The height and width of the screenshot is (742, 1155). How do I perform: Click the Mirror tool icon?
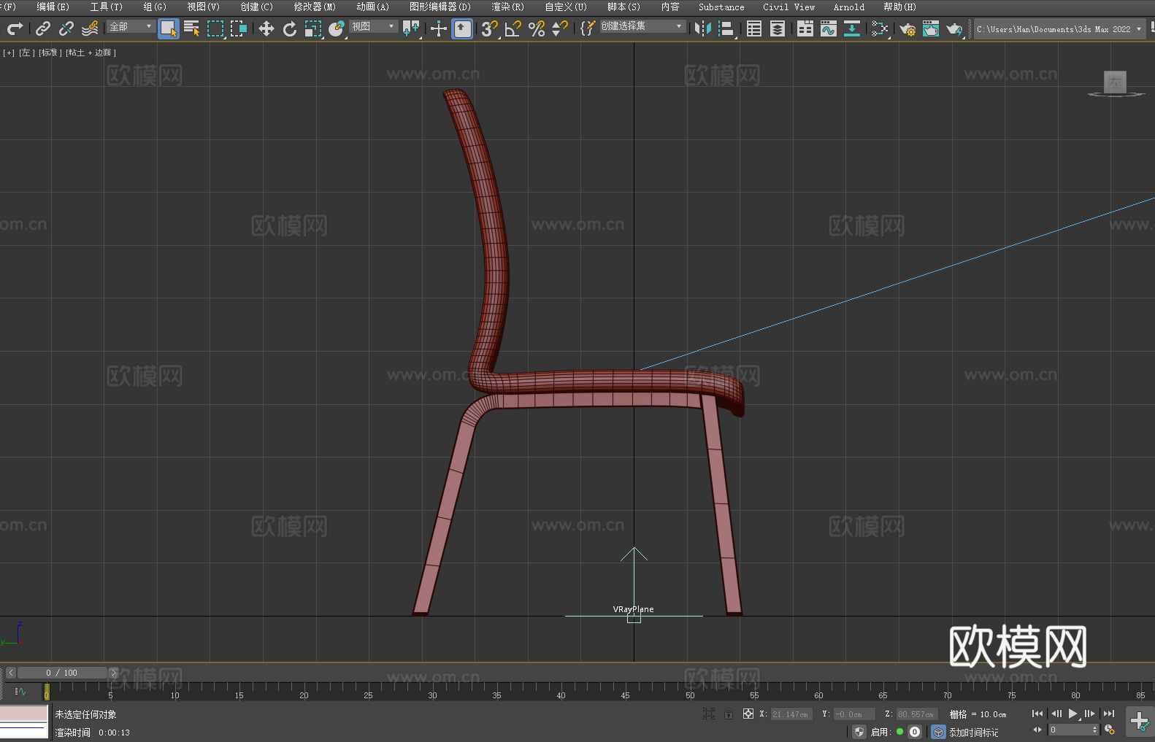[703, 28]
